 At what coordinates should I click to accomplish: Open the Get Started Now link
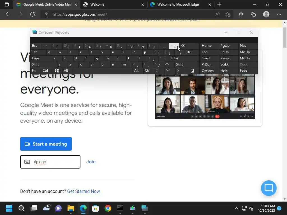coord(84,191)
